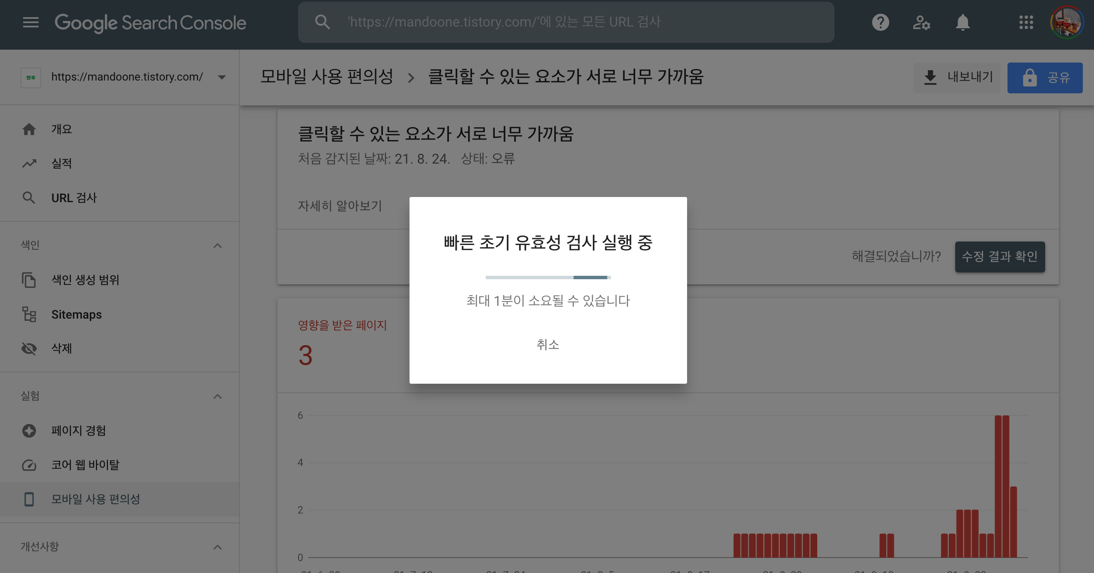Click the affected pages count 3
The width and height of the screenshot is (1094, 573).
(x=305, y=355)
